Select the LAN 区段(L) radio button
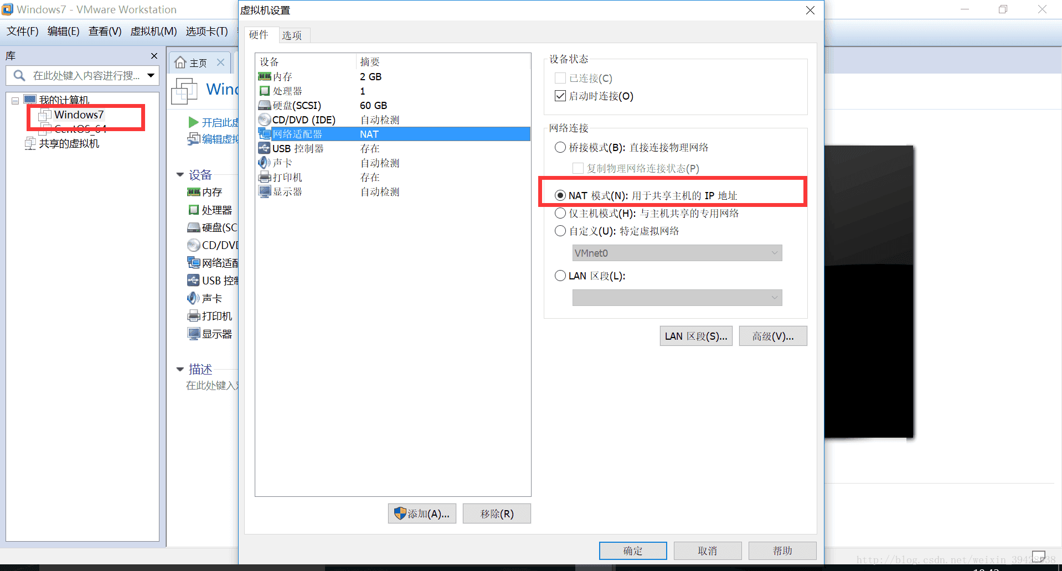This screenshot has height=571, width=1062. pos(560,276)
